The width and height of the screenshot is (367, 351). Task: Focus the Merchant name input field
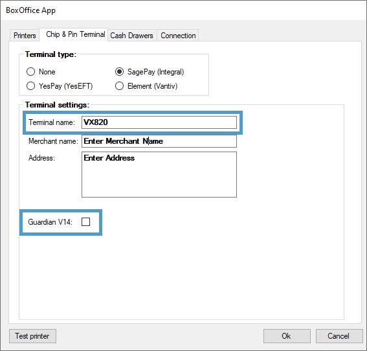(x=159, y=141)
